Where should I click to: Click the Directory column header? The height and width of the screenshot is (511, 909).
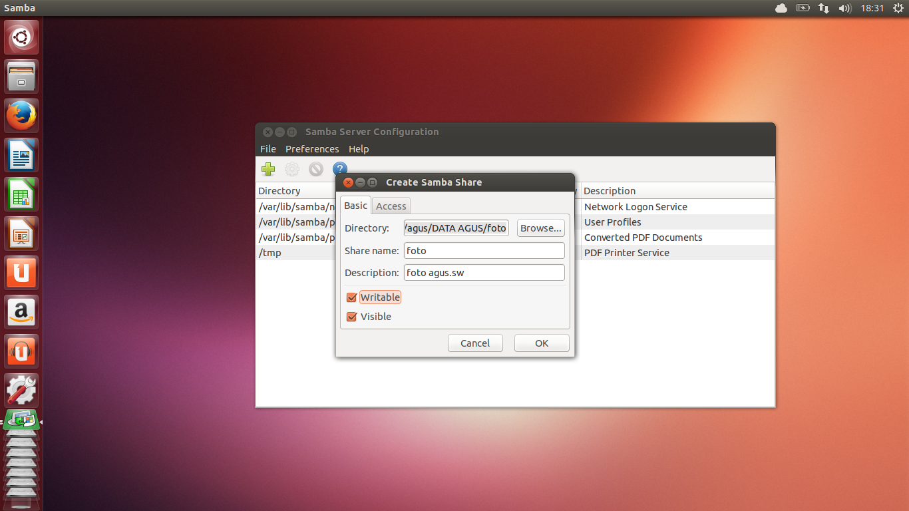click(x=296, y=191)
